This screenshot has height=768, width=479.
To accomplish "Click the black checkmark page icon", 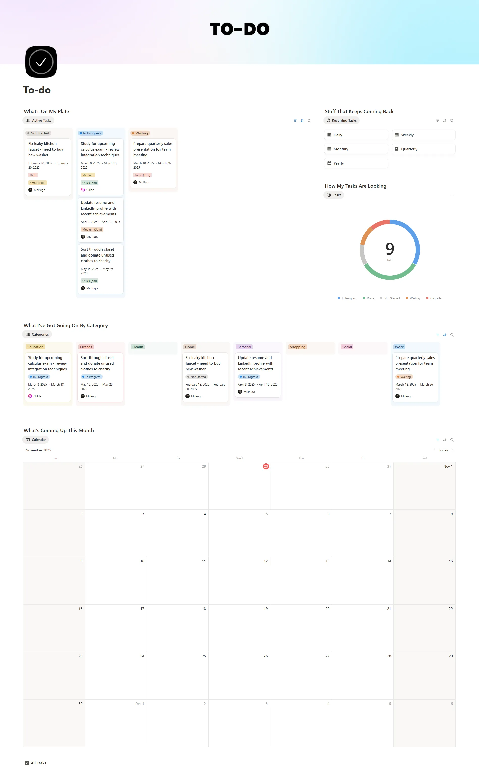I will pos(41,62).
